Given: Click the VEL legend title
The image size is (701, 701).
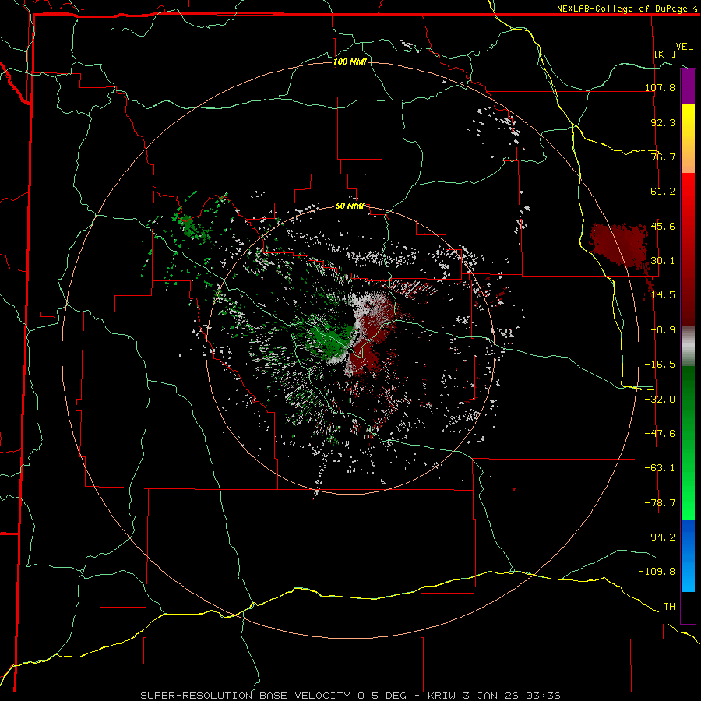Looking at the screenshot, I should [x=684, y=47].
